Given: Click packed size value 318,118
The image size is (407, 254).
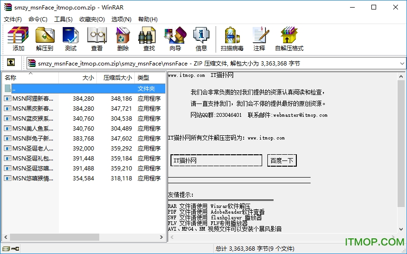Looking at the screenshot, I should coord(121,178).
